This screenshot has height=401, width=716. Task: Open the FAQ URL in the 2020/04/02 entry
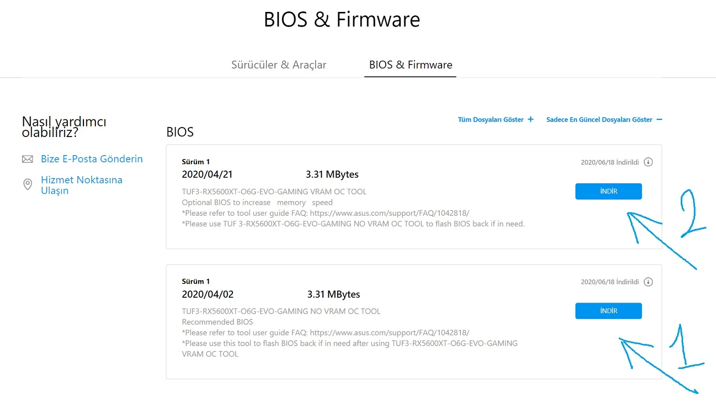[x=390, y=333]
